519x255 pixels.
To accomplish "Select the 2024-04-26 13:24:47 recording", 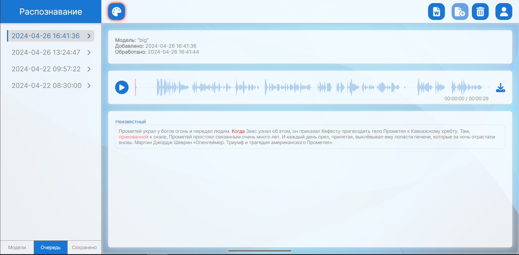I will (46, 53).
